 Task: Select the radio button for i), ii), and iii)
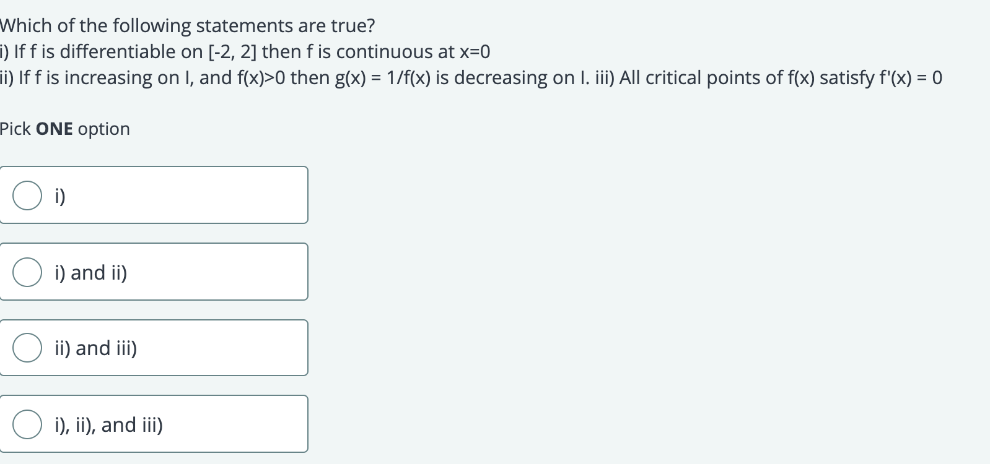click(x=26, y=424)
